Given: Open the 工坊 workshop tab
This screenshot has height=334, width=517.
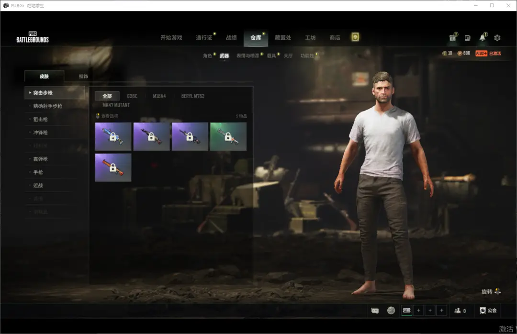Looking at the screenshot, I should [310, 38].
